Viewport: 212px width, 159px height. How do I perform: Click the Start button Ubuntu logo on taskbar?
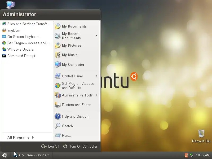pos(5,155)
